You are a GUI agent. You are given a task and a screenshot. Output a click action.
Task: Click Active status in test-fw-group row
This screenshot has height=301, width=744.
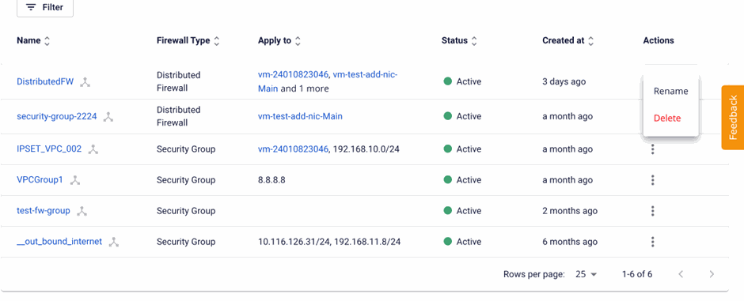(463, 211)
